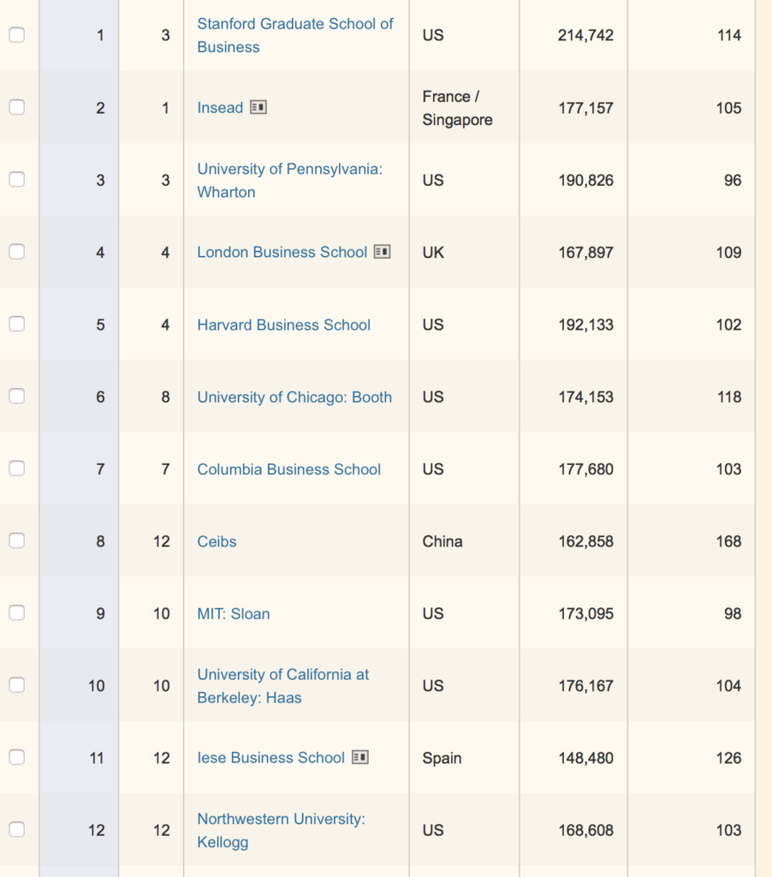
Task: Select the salary value 214,742
Action: click(586, 35)
